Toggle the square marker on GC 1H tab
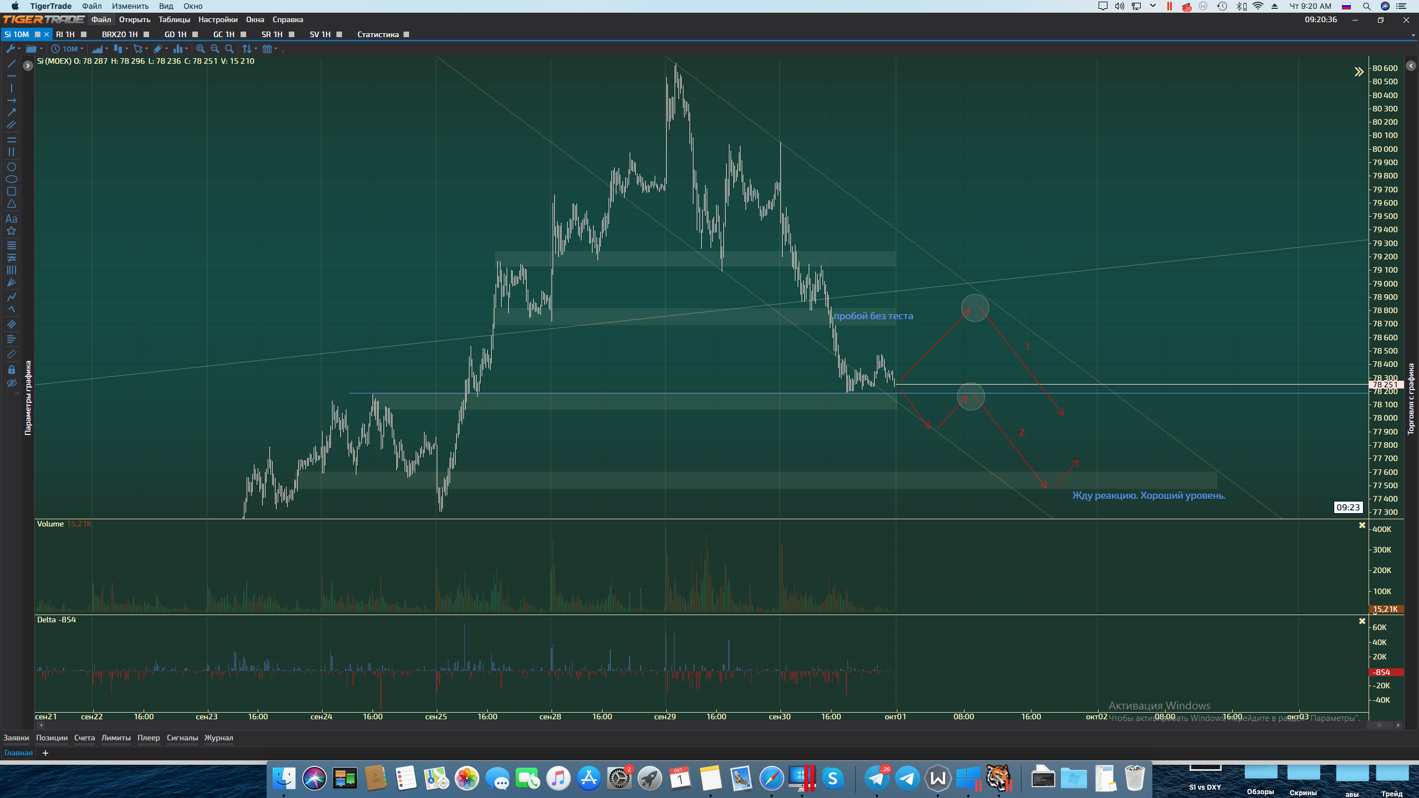The height and width of the screenshot is (798, 1419). coord(243,34)
